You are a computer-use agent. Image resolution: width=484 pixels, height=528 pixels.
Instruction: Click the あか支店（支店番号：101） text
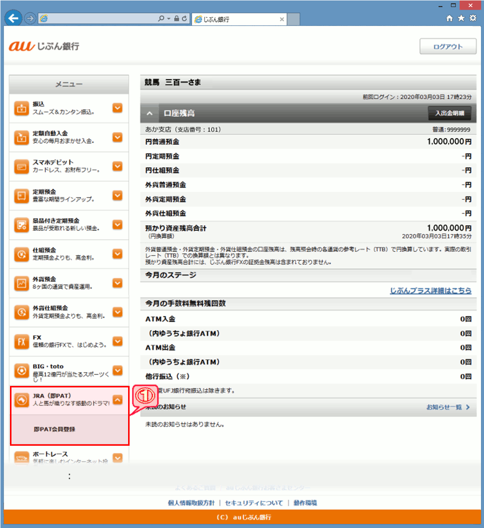(x=183, y=130)
